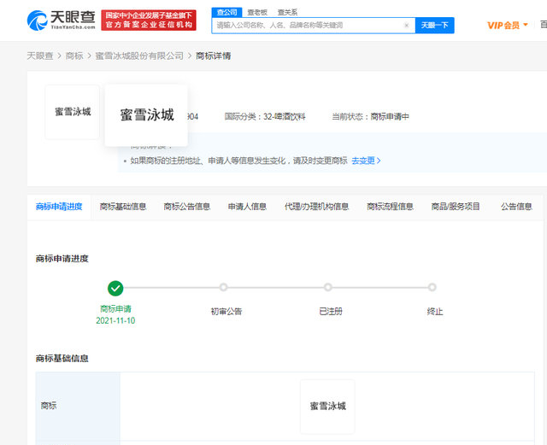
Task: Click the small 蜜雪泳城 trademark thumbnail
Action: pos(73,112)
